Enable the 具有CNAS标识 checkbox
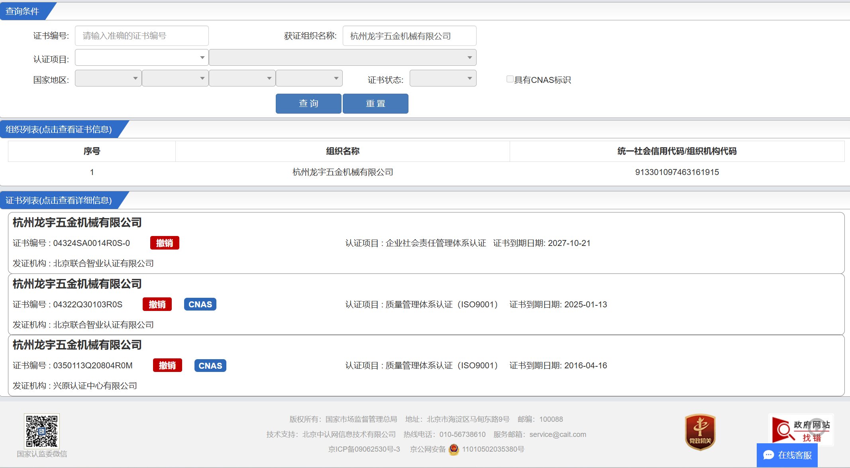Viewport: 850px width, 468px height. click(510, 79)
